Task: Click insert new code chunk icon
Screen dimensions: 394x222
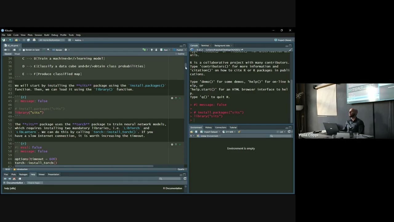Action: (144, 50)
